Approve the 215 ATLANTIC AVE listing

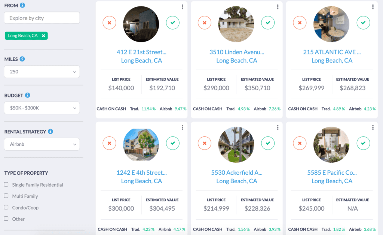pos(363,22)
